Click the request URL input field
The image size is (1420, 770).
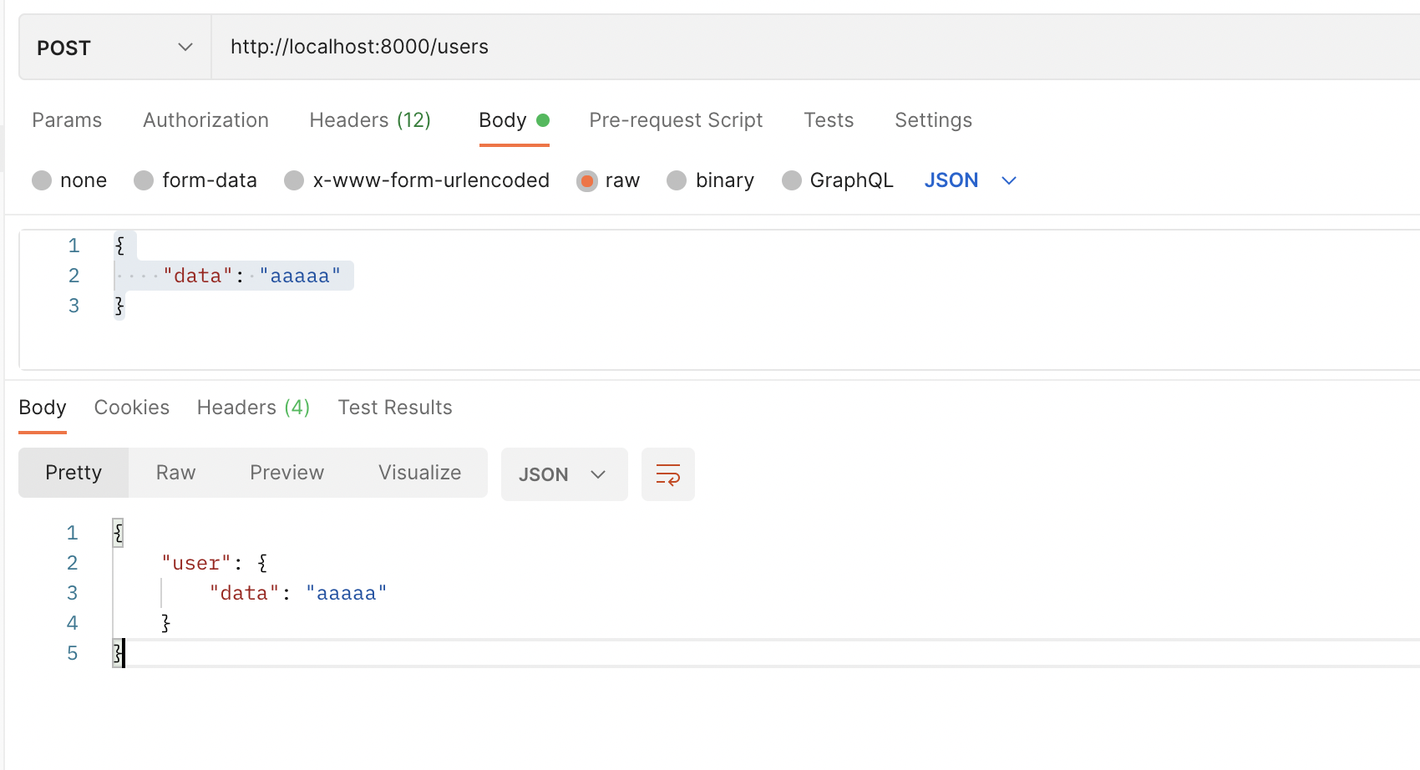(752, 47)
